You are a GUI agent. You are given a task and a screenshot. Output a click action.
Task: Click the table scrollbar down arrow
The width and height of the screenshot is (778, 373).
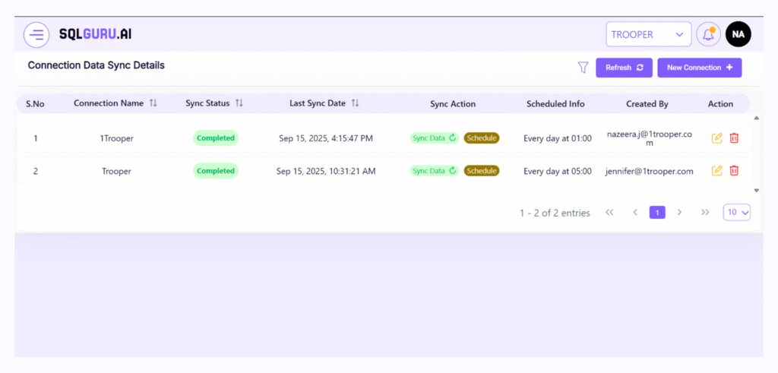coord(756,190)
